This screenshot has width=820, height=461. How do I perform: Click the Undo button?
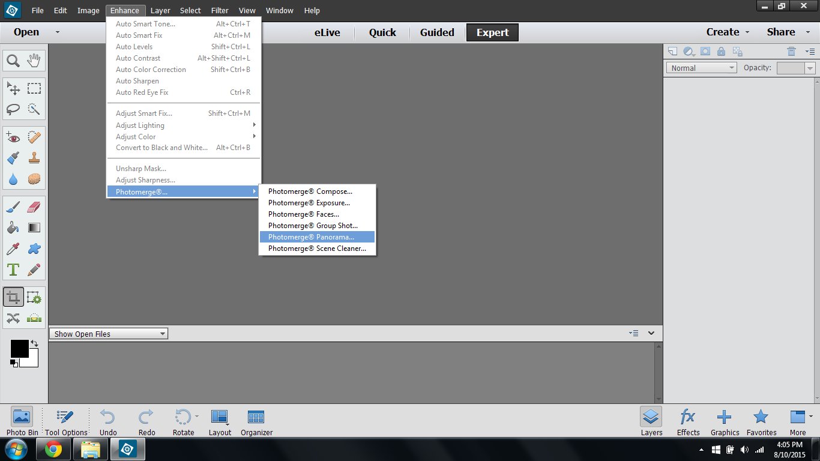click(x=108, y=421)
